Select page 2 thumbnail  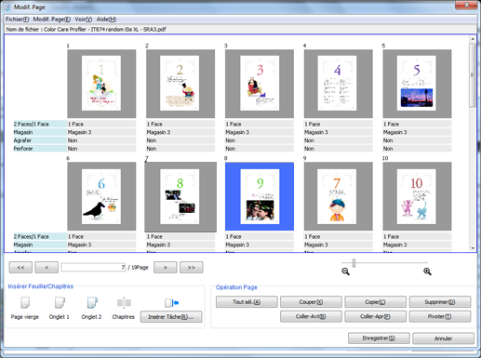[x=180, y=84]
